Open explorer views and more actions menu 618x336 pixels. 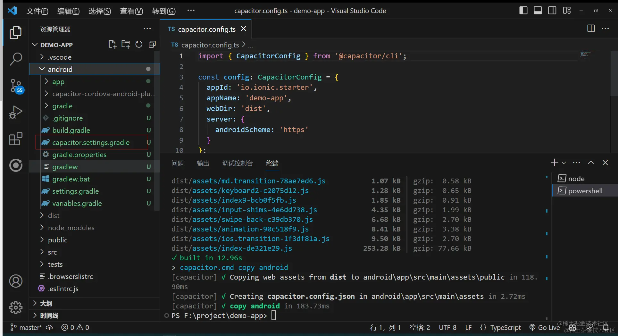click(147, 29)
